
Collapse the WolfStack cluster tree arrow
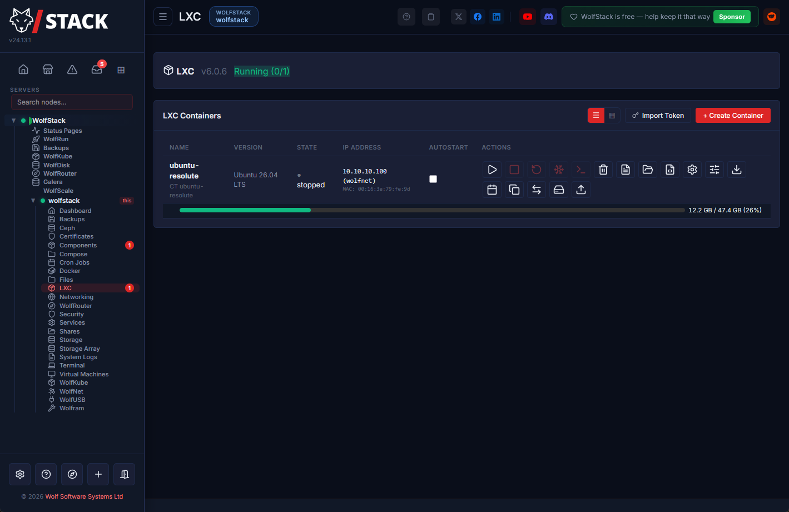(x=13, y=121)
